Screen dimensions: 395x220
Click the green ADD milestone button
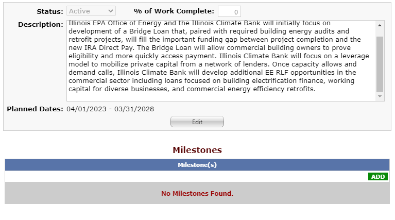point(378,177)
